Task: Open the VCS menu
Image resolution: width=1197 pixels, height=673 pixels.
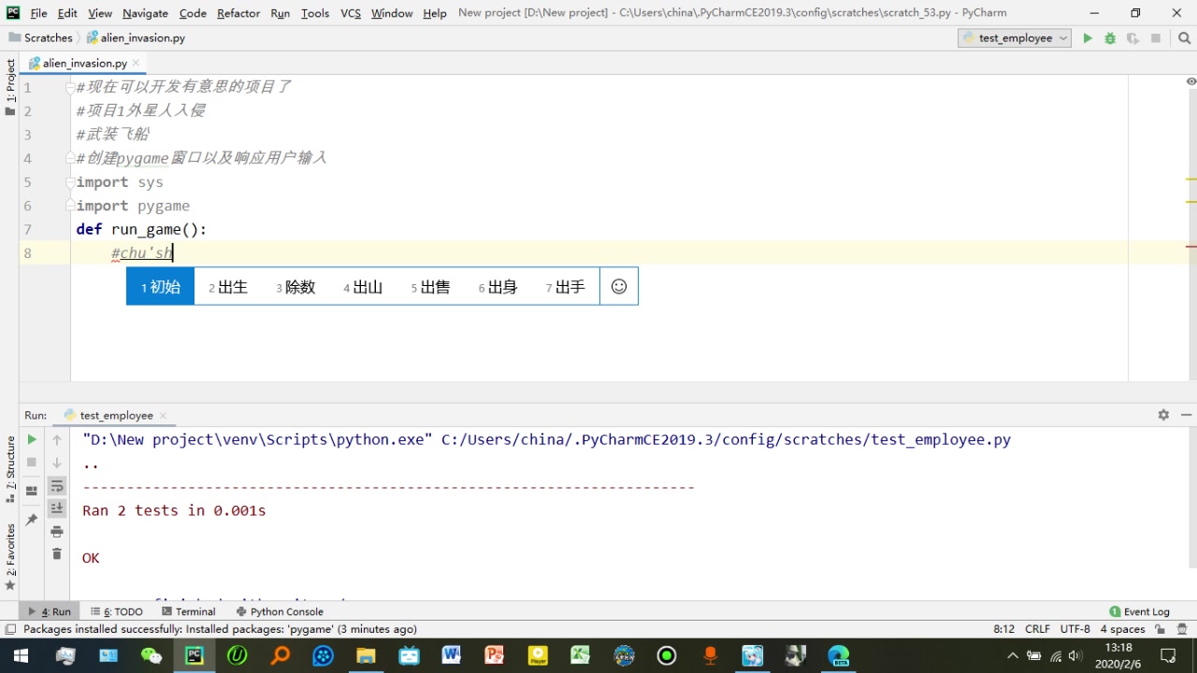Action: [350, 13]
